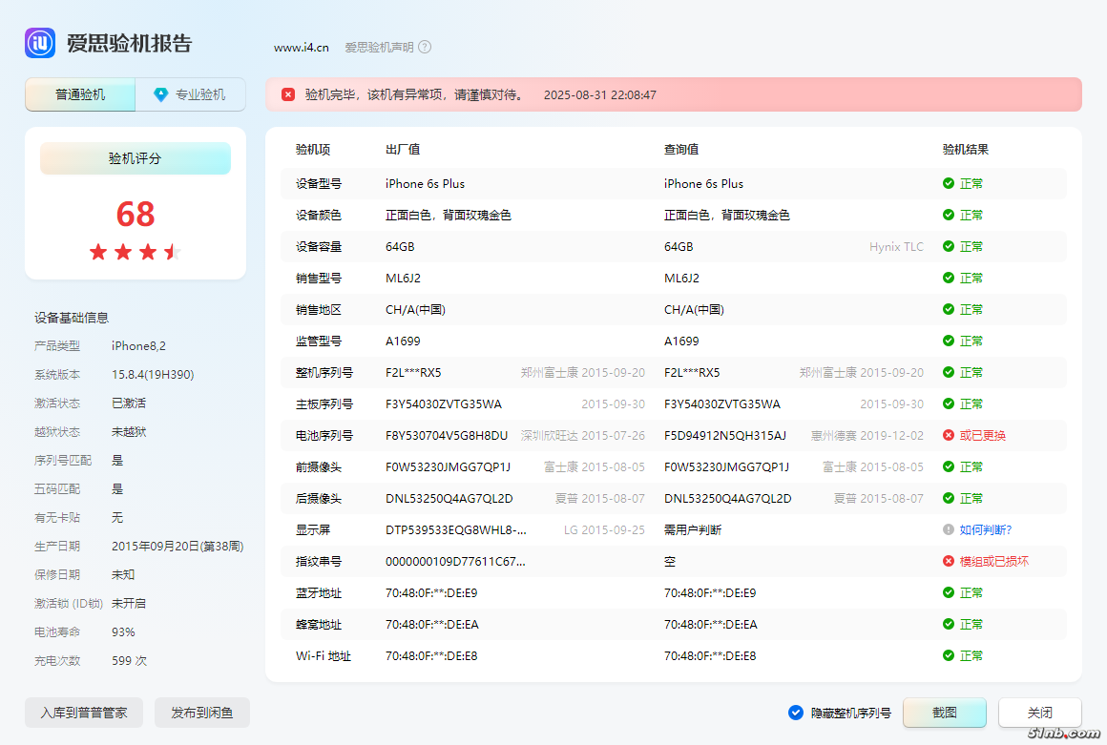Click green check icon in 销售型号 row
This screenshot has width=1107, height=745.
tap(949, 278)
